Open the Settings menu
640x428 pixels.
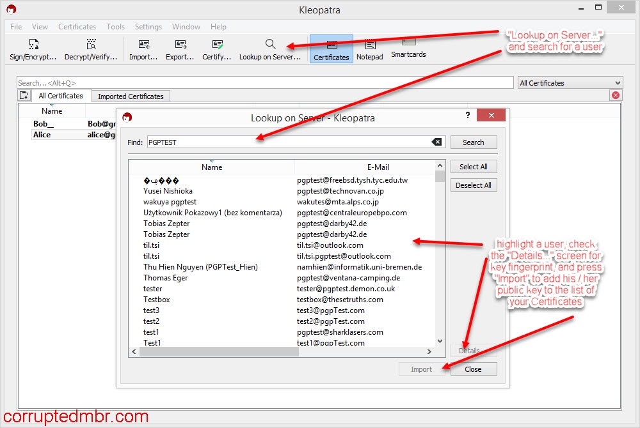point(148,27)
